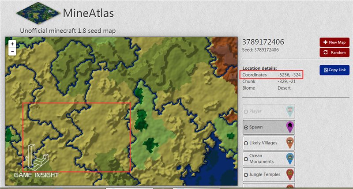Click the Location details heading
This screenshot has width=353, height=189.
259,68
